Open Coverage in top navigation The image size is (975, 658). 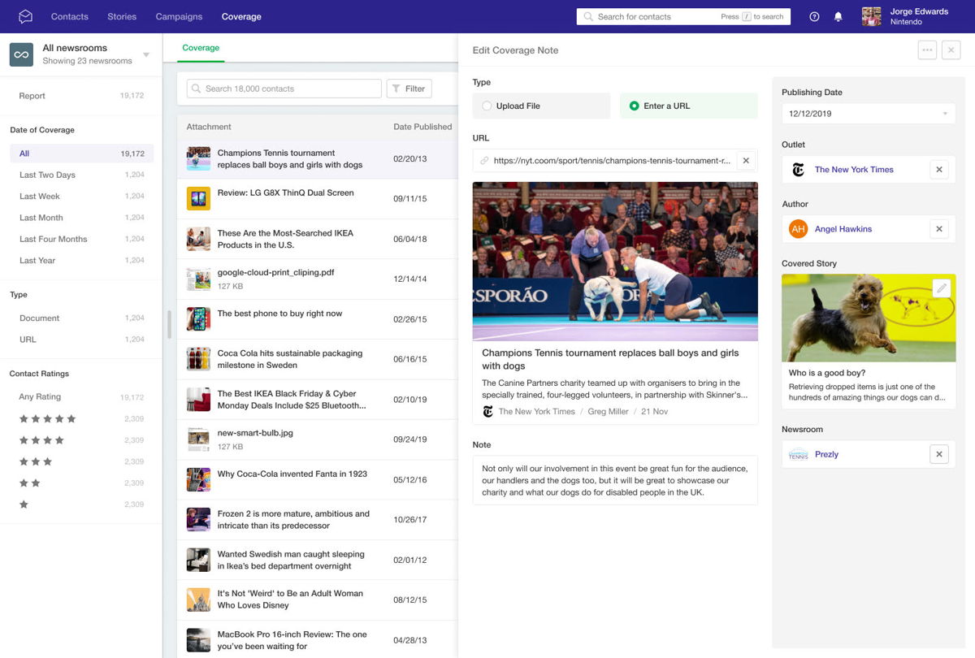point(241,16)
